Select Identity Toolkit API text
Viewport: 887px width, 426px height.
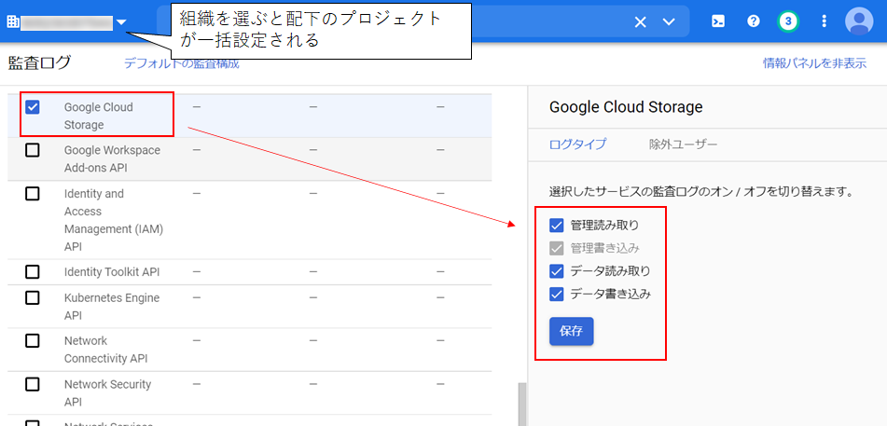[111, 271]
